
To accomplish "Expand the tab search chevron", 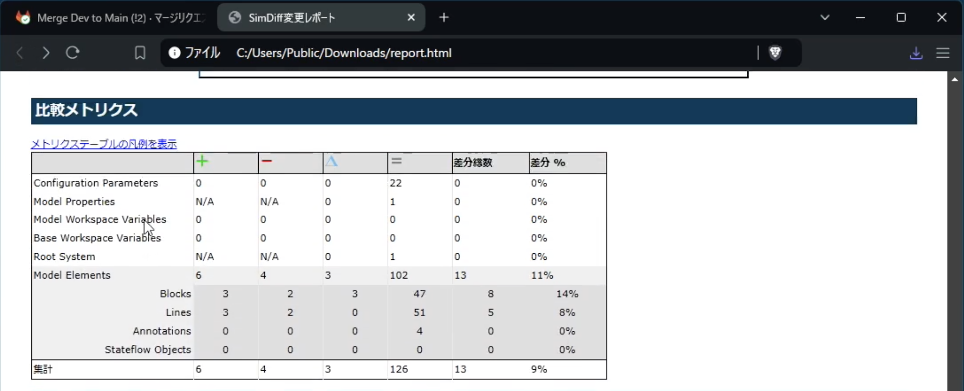I will tap(825, 18).
